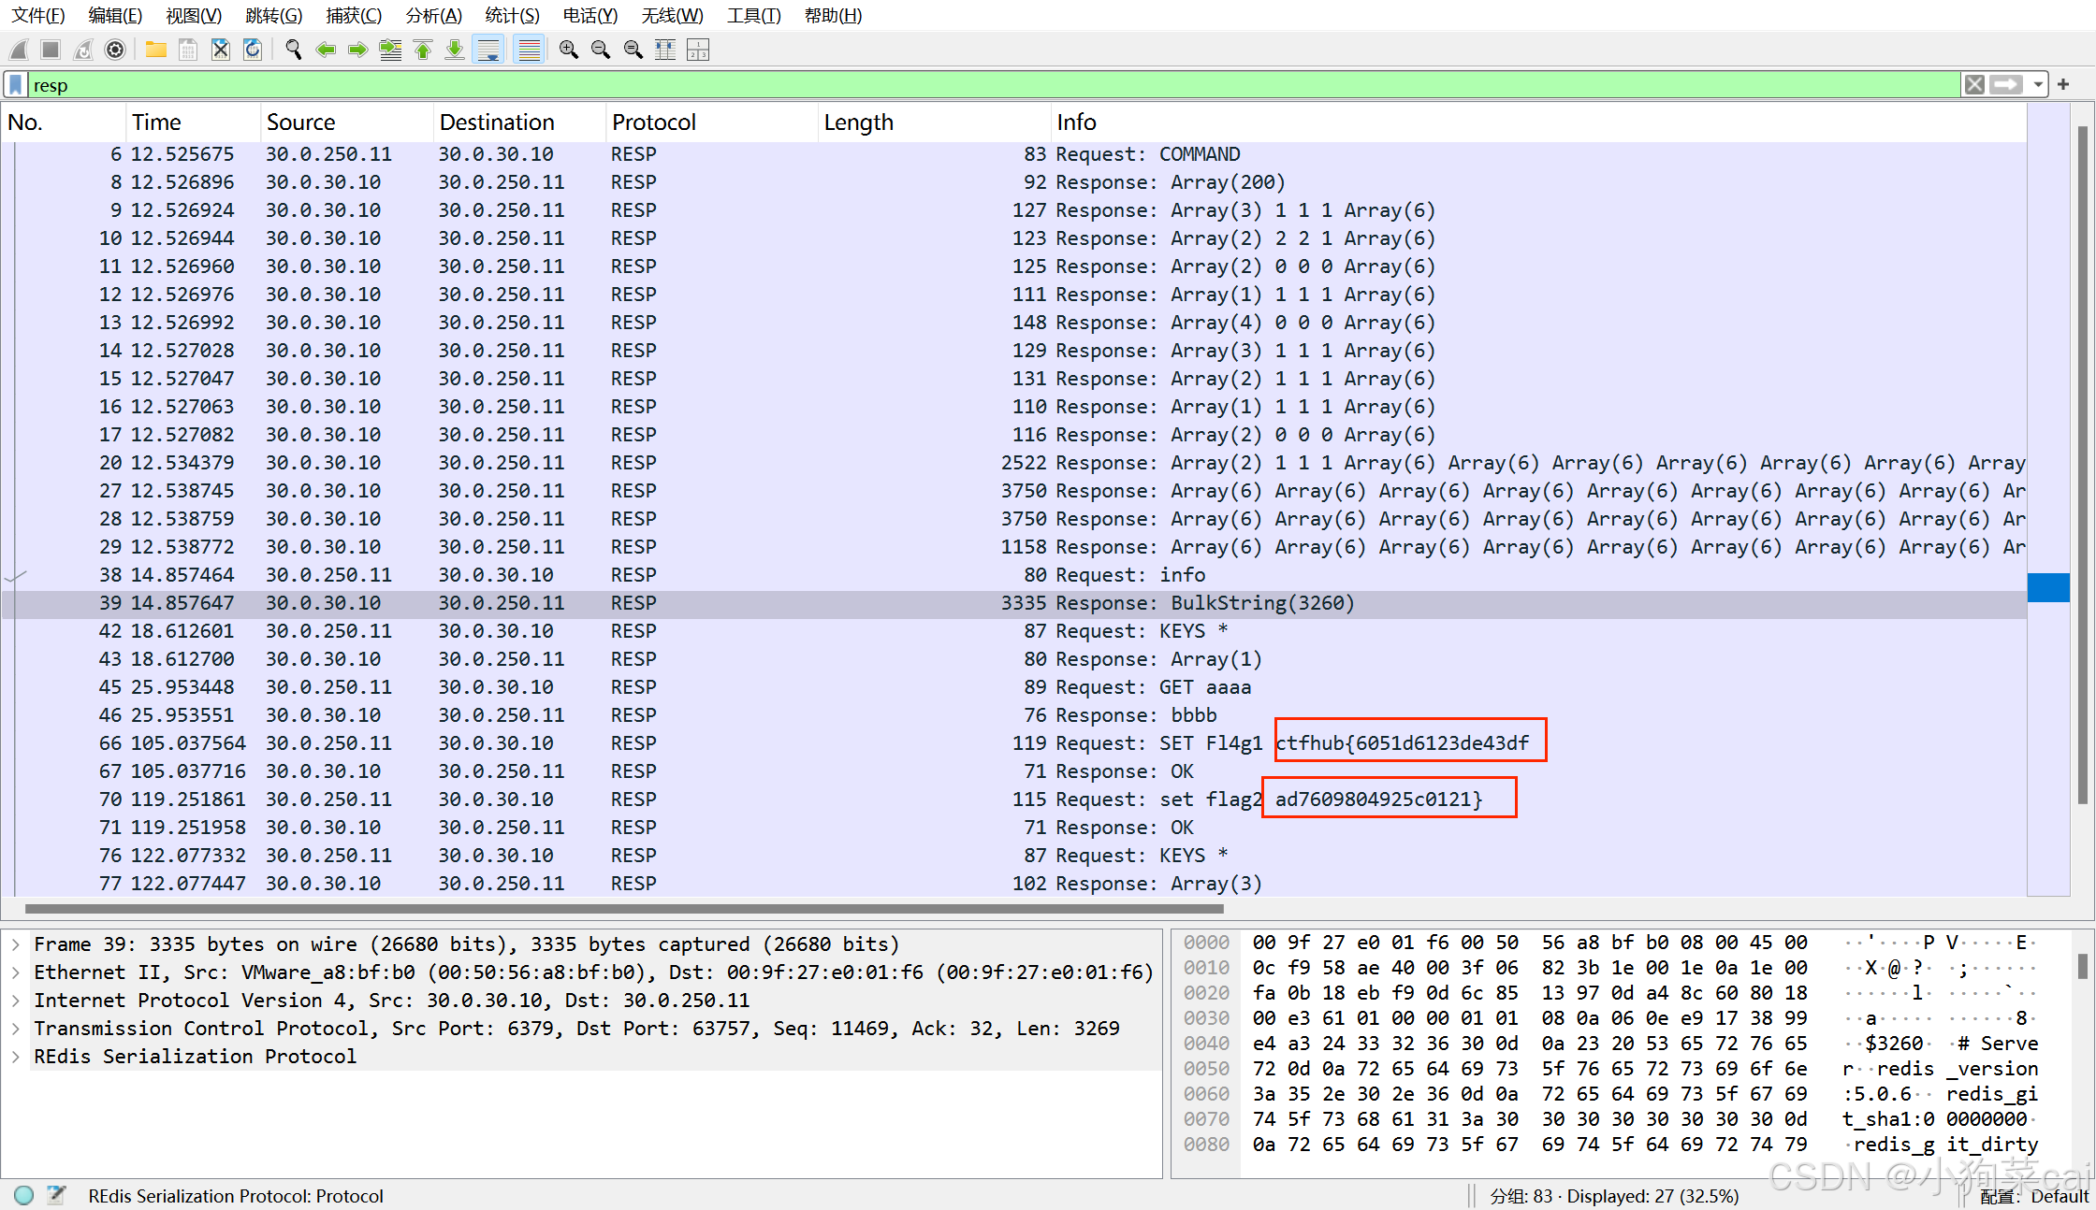Go to the first packet
Image resolution: width=2096 pixels, height=1210 pixels.
423,50
